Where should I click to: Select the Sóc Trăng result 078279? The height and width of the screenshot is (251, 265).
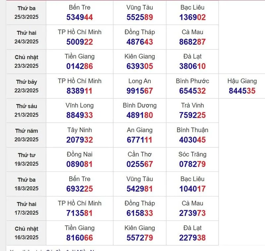[x=192, y=164]
